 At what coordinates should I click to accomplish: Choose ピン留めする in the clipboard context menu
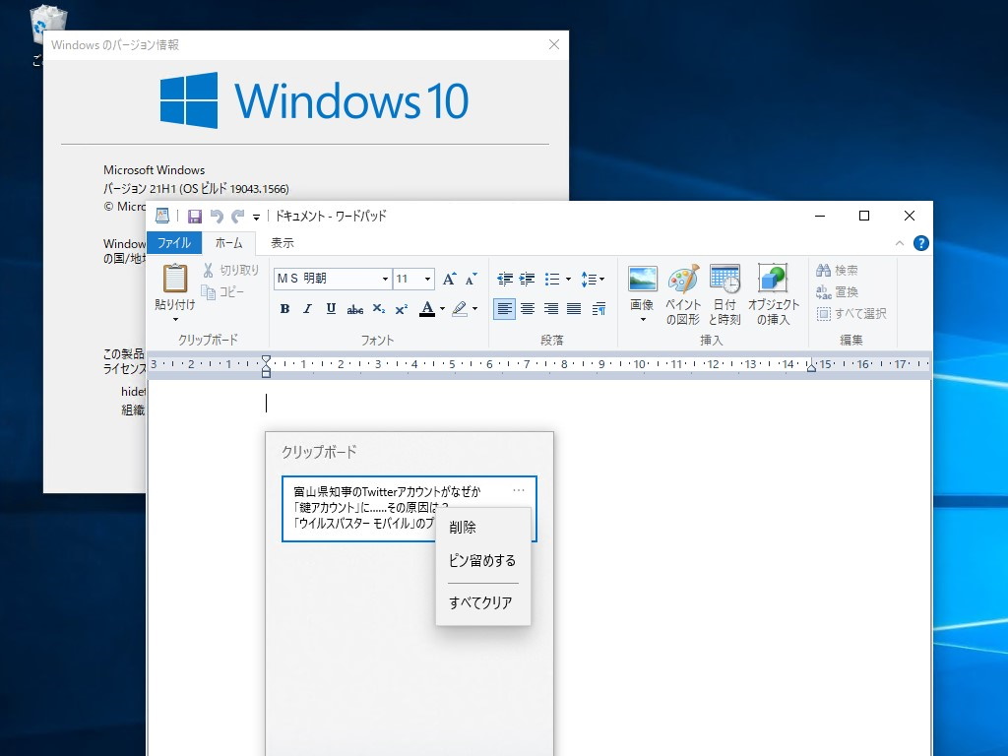click(481, 560)
